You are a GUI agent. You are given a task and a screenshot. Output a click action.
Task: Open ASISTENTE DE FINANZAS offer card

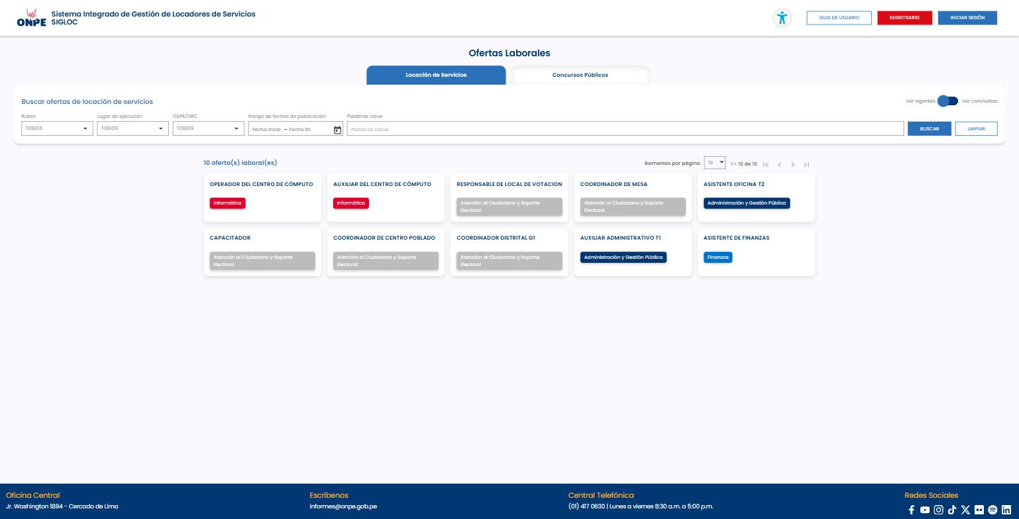pyautogui.click(x=757, y=252)
